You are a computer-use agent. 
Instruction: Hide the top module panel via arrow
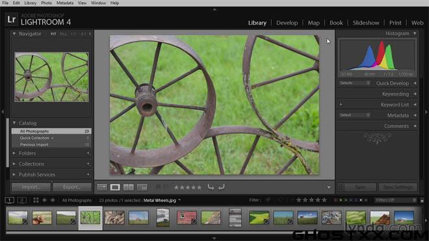click(x=214, y=9)
